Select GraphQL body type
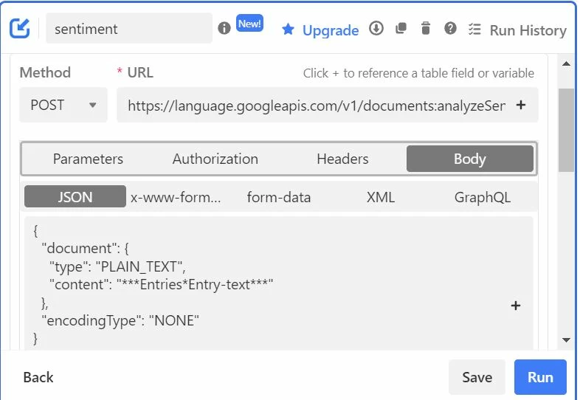The image size is (580, 400). [x=483, y=197]
